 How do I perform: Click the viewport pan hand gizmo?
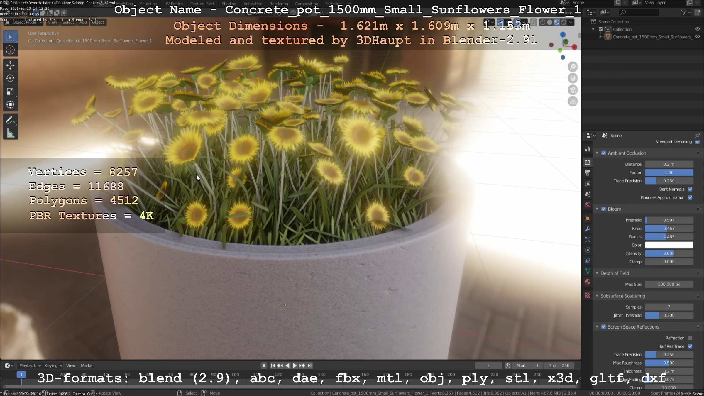pyautogui.click(x=572, y=78)
